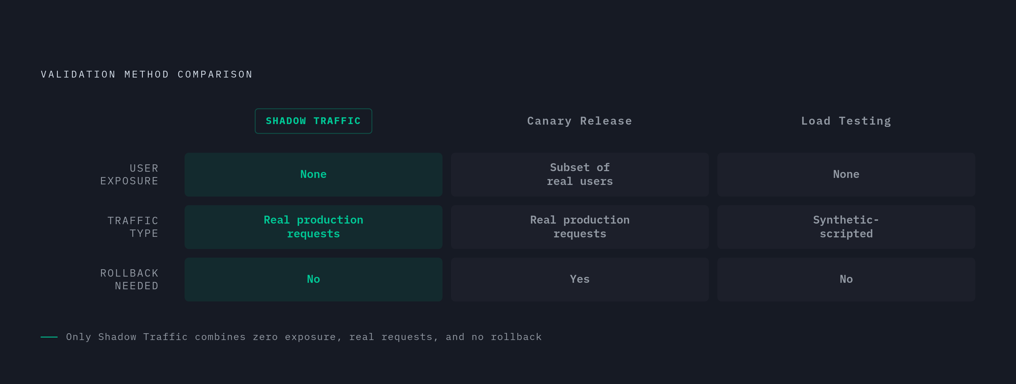Screen dimensions: 1016x384
Task: Select Load Testing's None exposure cell
Action: point(846,175)
